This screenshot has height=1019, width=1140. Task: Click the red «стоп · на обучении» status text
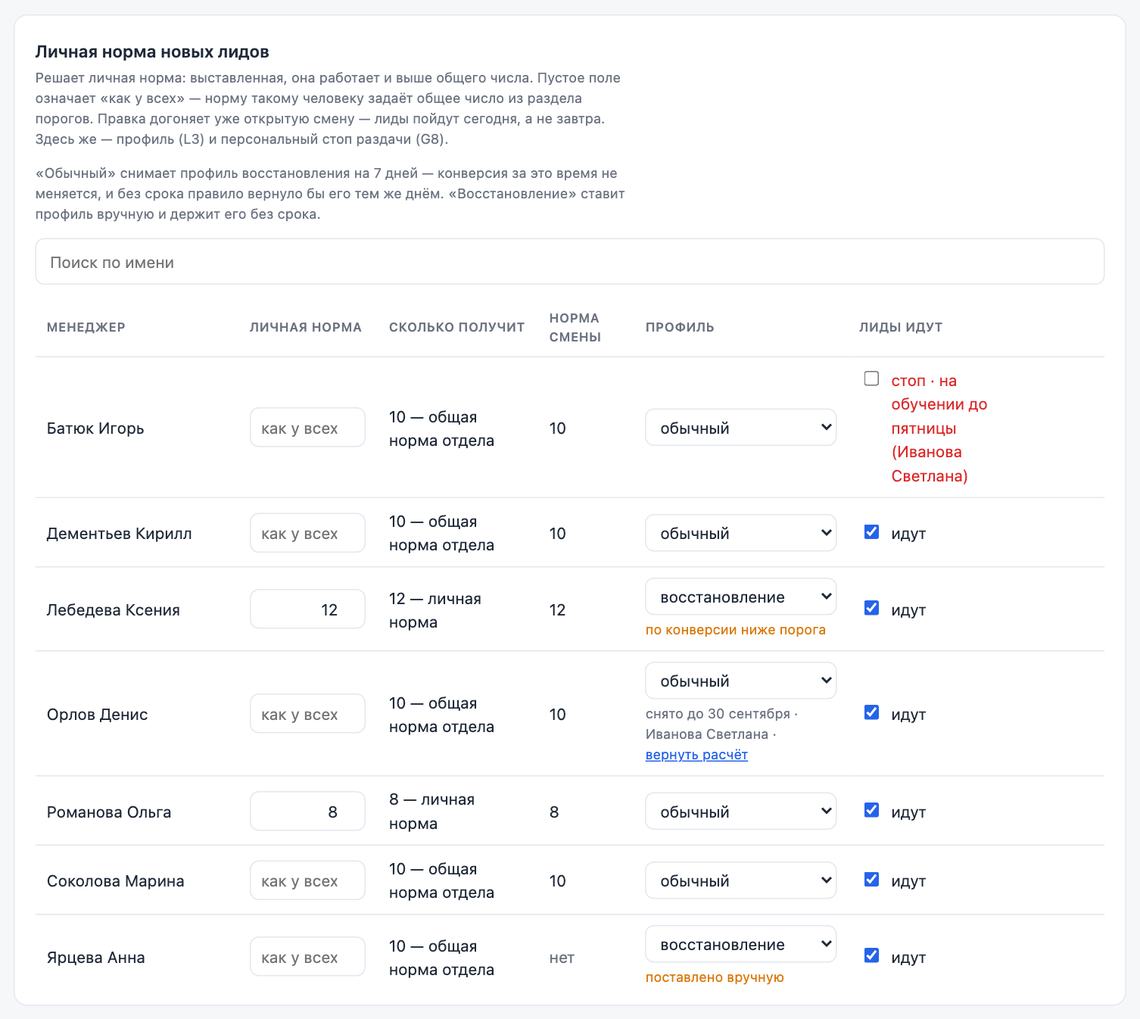point(939,428)
